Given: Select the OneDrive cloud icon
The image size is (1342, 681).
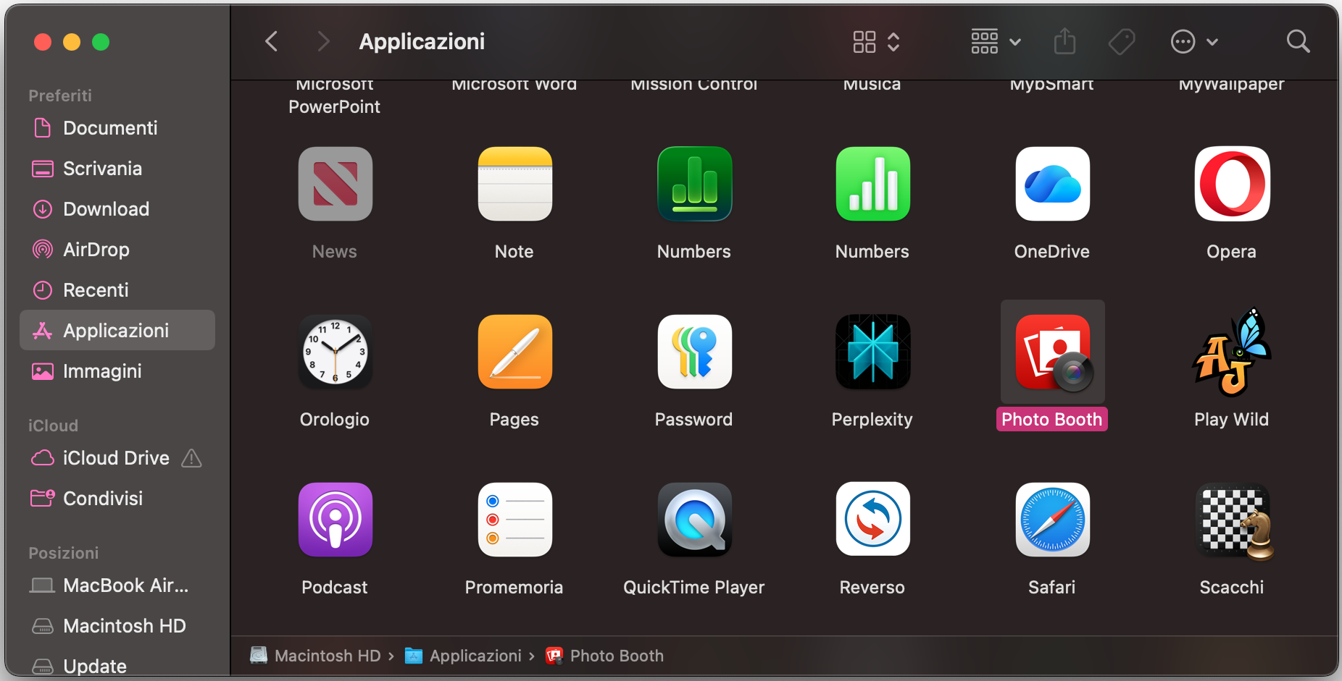Looking at the screenshot, I should (1052, 184).
